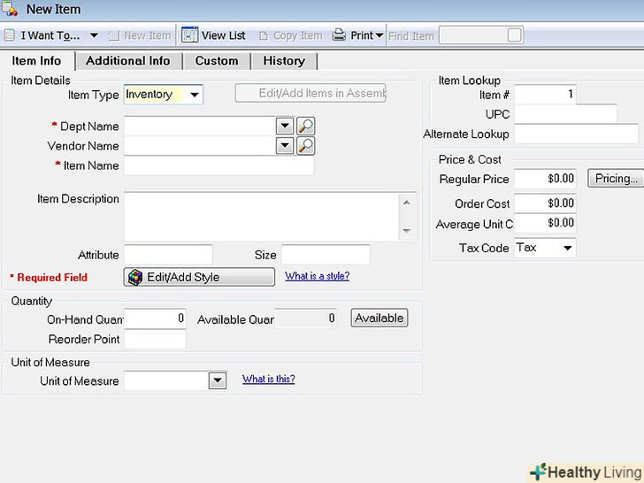Image resolution: width=644 pixels, height=483 pixels.
Task: Open the What is a style? link
Action: pos(317,276)
